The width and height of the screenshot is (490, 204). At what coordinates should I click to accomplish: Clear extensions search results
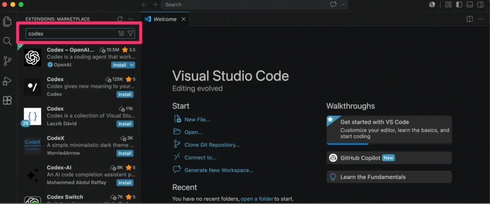[x=121, y=33]
